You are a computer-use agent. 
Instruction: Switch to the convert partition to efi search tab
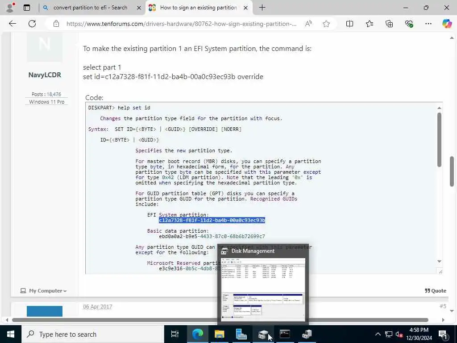(90, 8)
